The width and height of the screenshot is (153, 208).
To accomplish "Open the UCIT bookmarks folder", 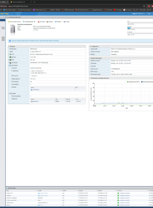I will click(136, 10).
